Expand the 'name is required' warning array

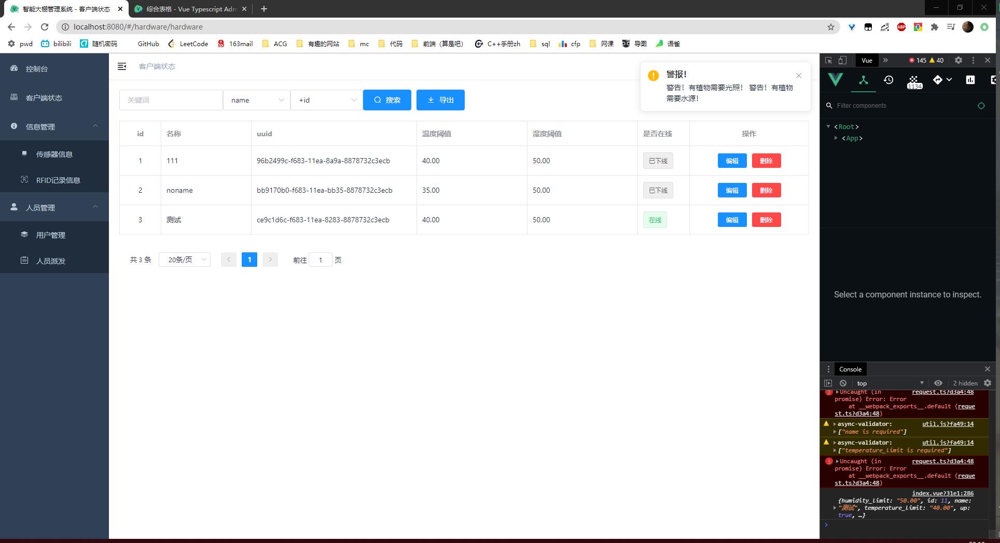pos(835,432)
